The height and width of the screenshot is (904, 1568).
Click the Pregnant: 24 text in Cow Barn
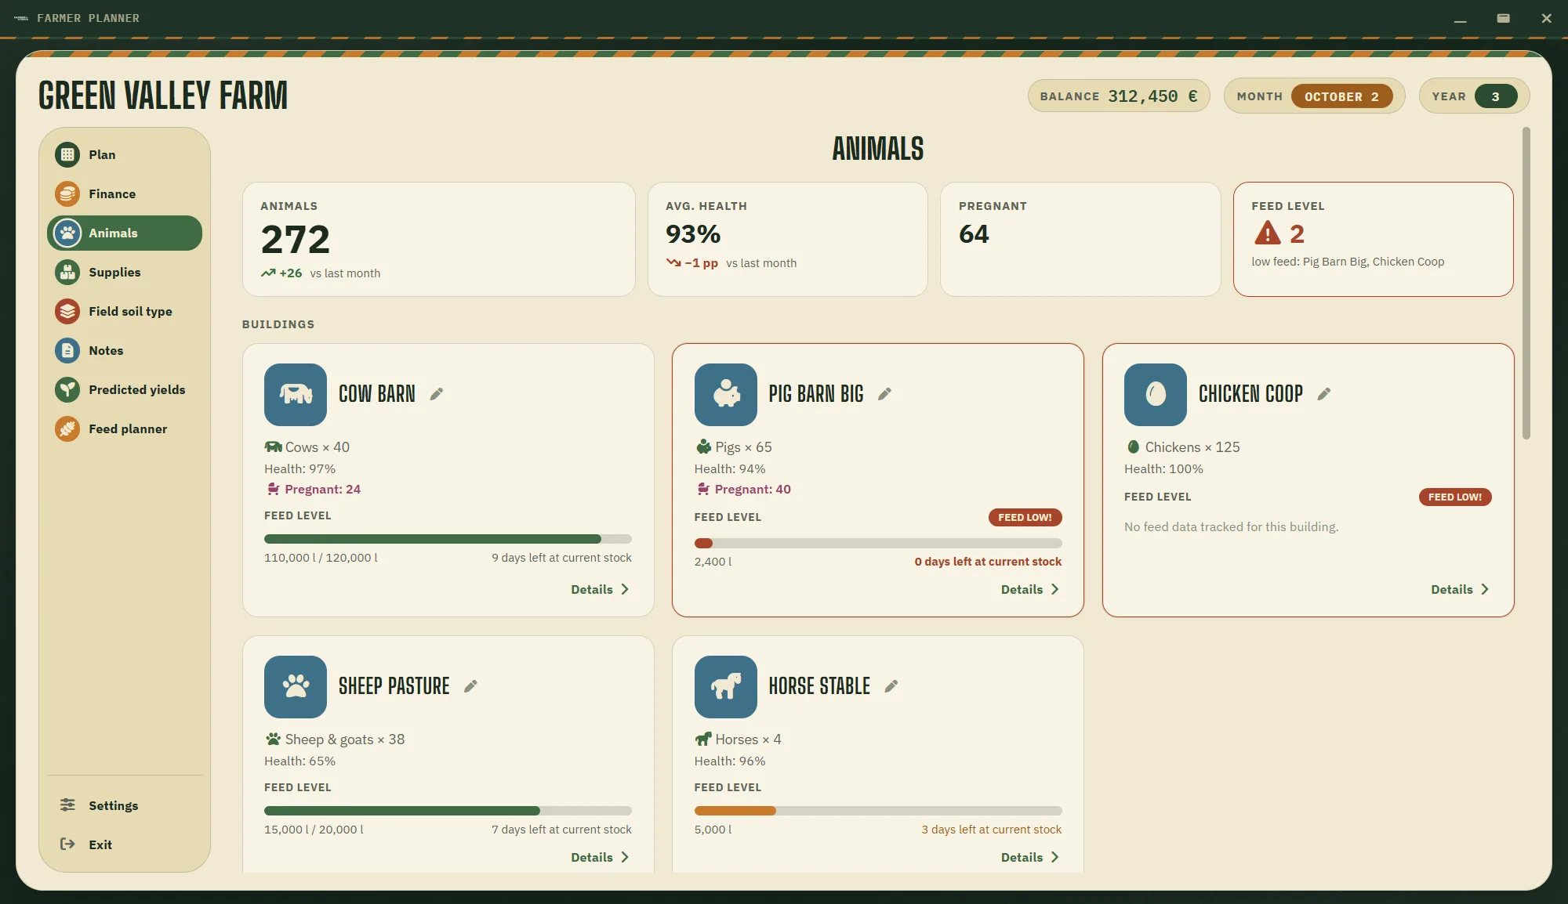coord(322,489)
